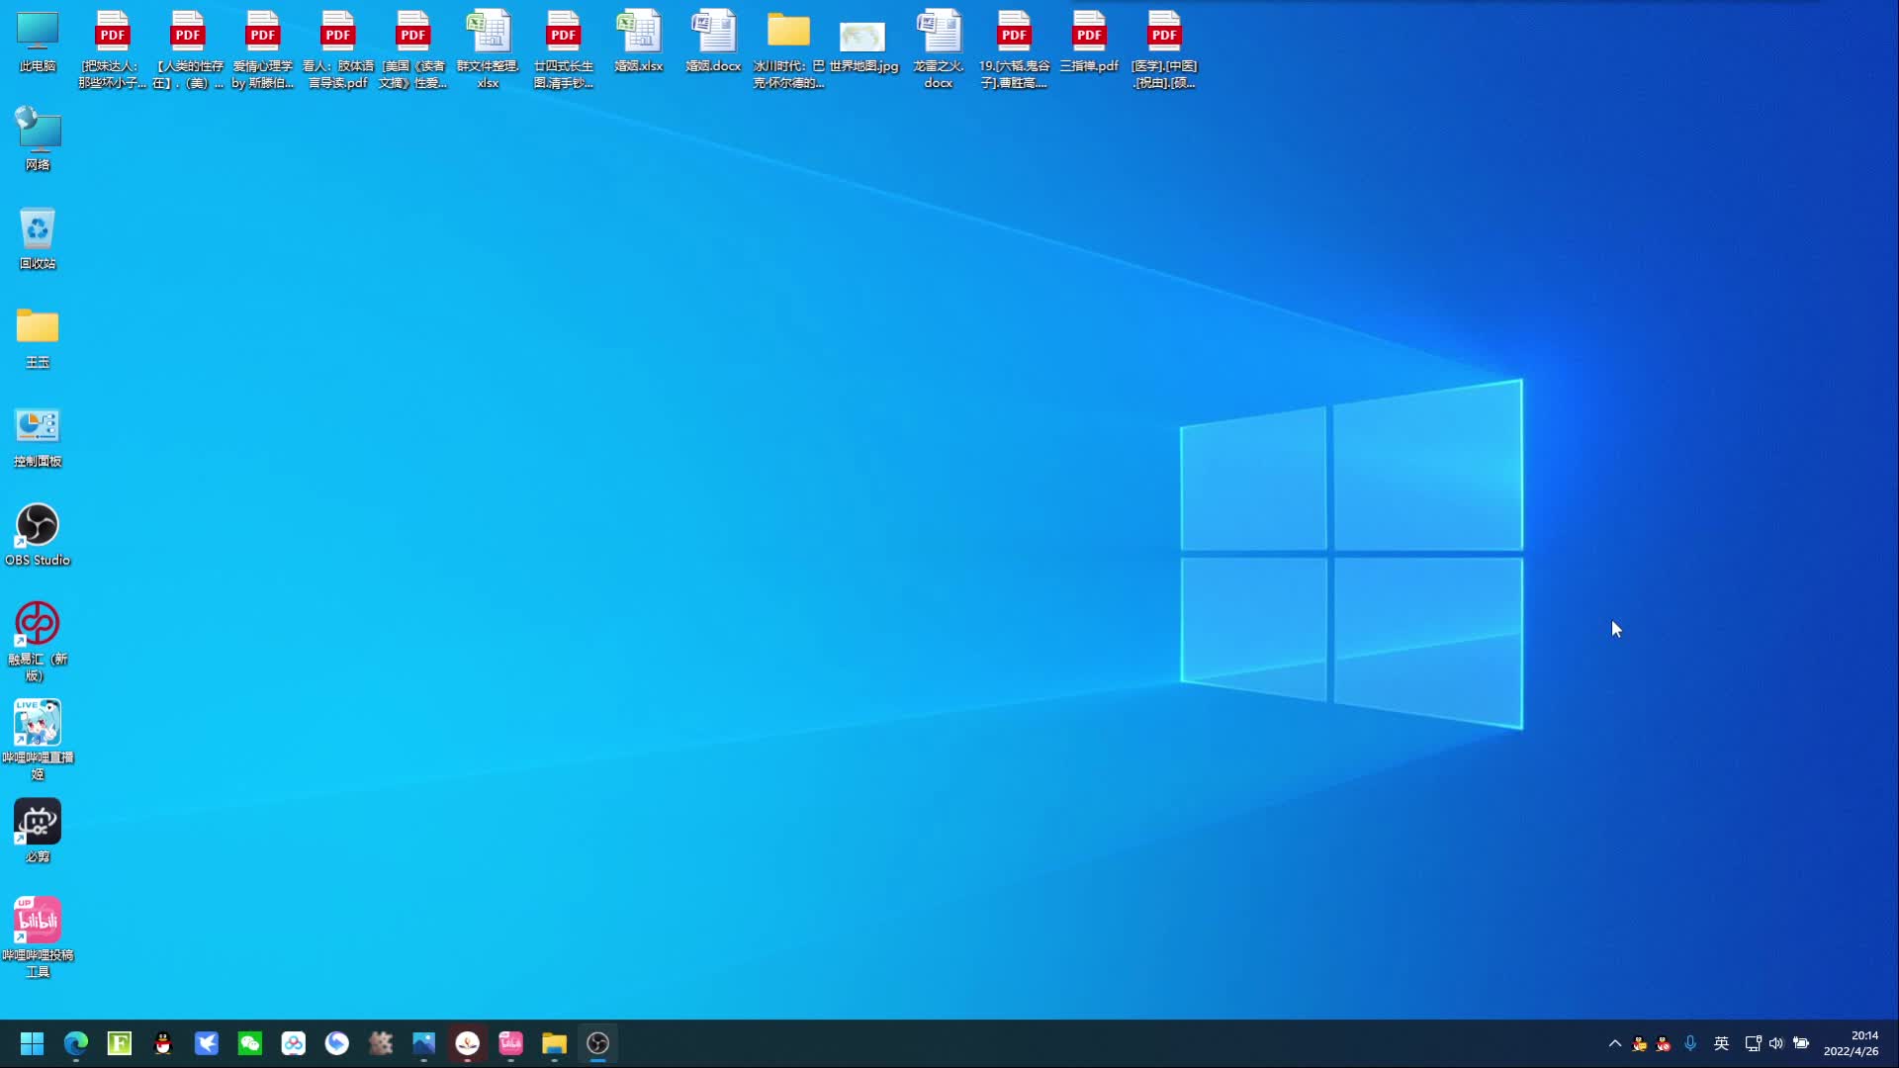1899x1068 pixels.
Task: Select the 19.[六韬.鬼谷子] PDF file
Action: pyautogui.click(x=1014, y=49)
